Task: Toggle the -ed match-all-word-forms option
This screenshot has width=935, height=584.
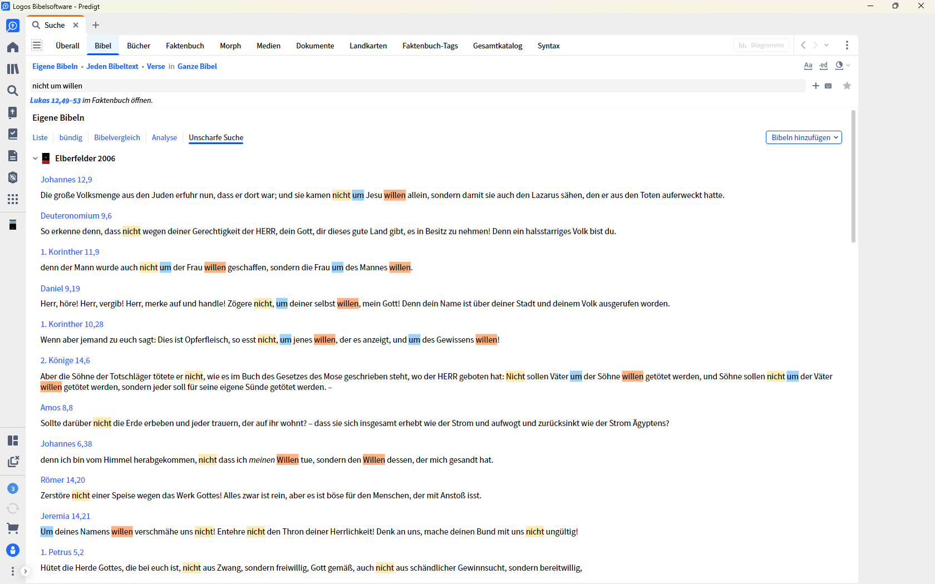Action: (824, 66)
